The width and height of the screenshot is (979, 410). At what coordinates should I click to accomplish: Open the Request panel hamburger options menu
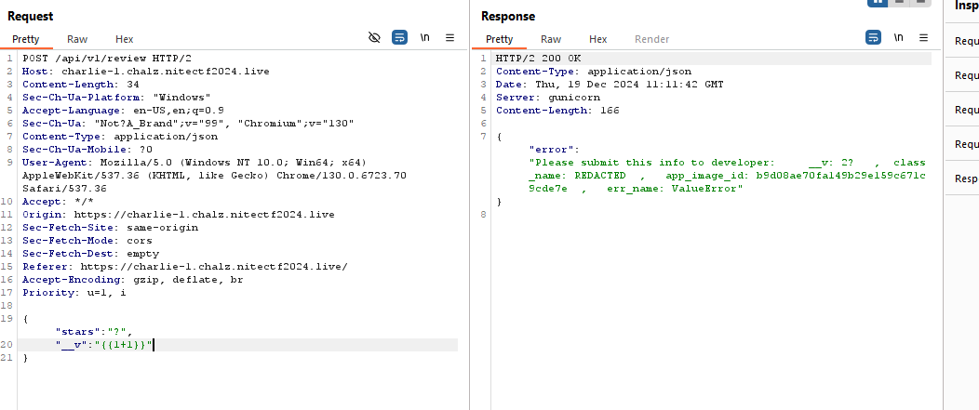click(449, 38)
